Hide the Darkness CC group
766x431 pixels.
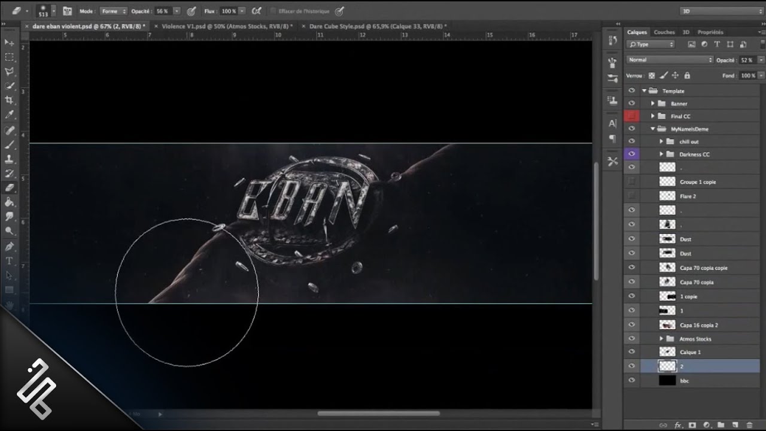(x=631, y=154)
